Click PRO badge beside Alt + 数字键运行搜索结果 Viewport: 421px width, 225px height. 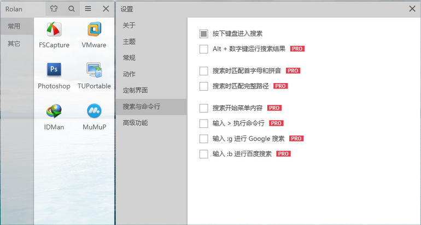[297, 49]
